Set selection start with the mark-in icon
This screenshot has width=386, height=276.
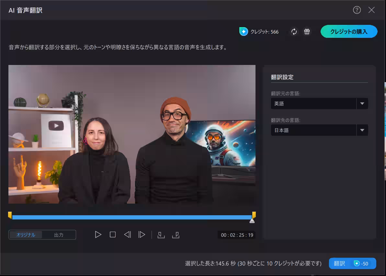161,235
